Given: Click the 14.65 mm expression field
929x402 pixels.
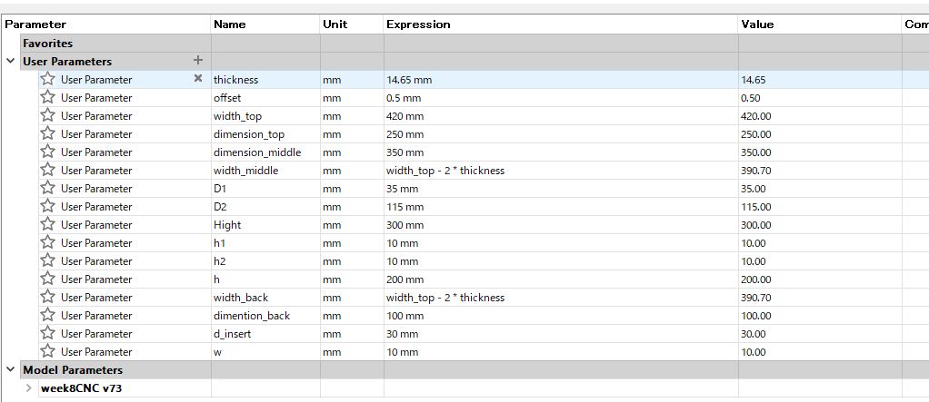Looking at the screenshot, I should pos(561,80).
